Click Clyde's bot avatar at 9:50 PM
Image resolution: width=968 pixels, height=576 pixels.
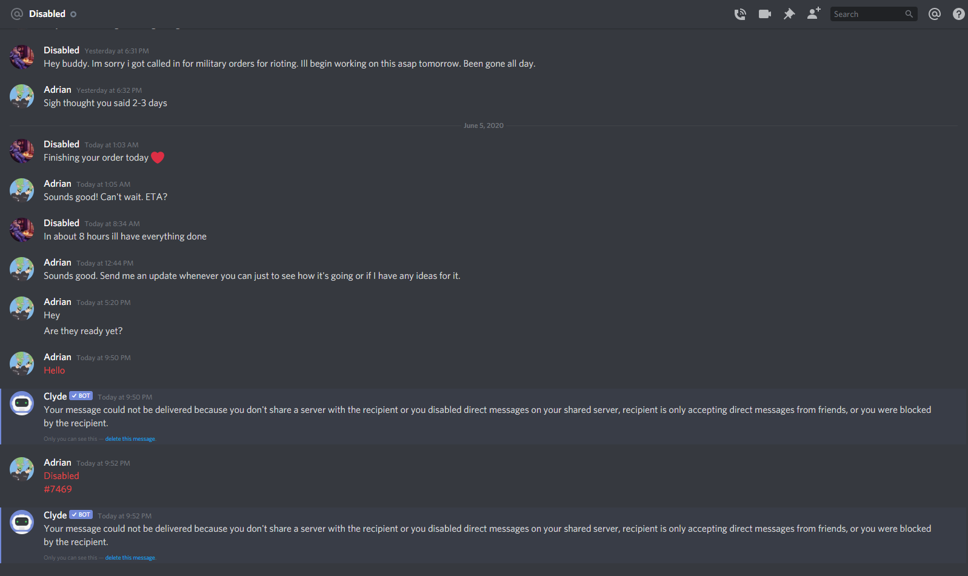22,403
